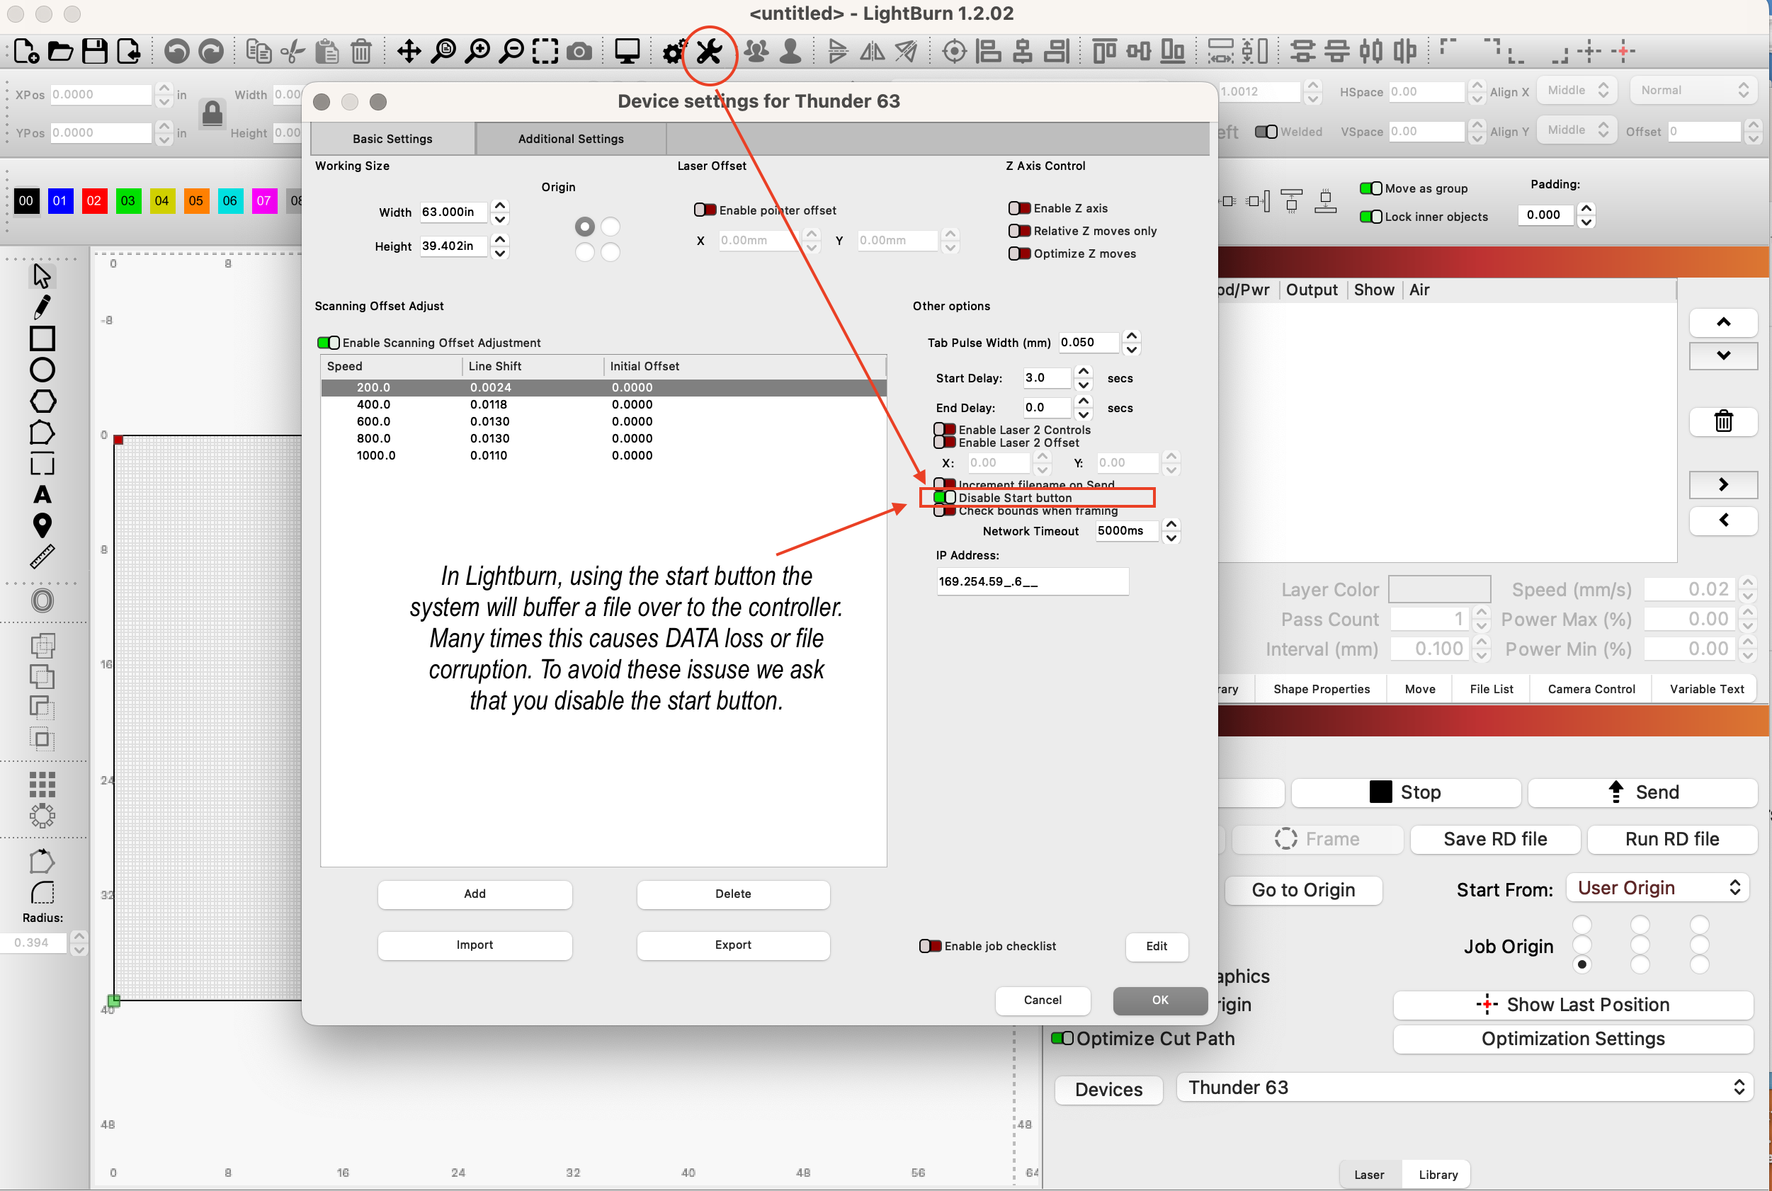This screenshot has width=1772, height=1191.
Task: Pick red color swatch 02
Action: 94,200
